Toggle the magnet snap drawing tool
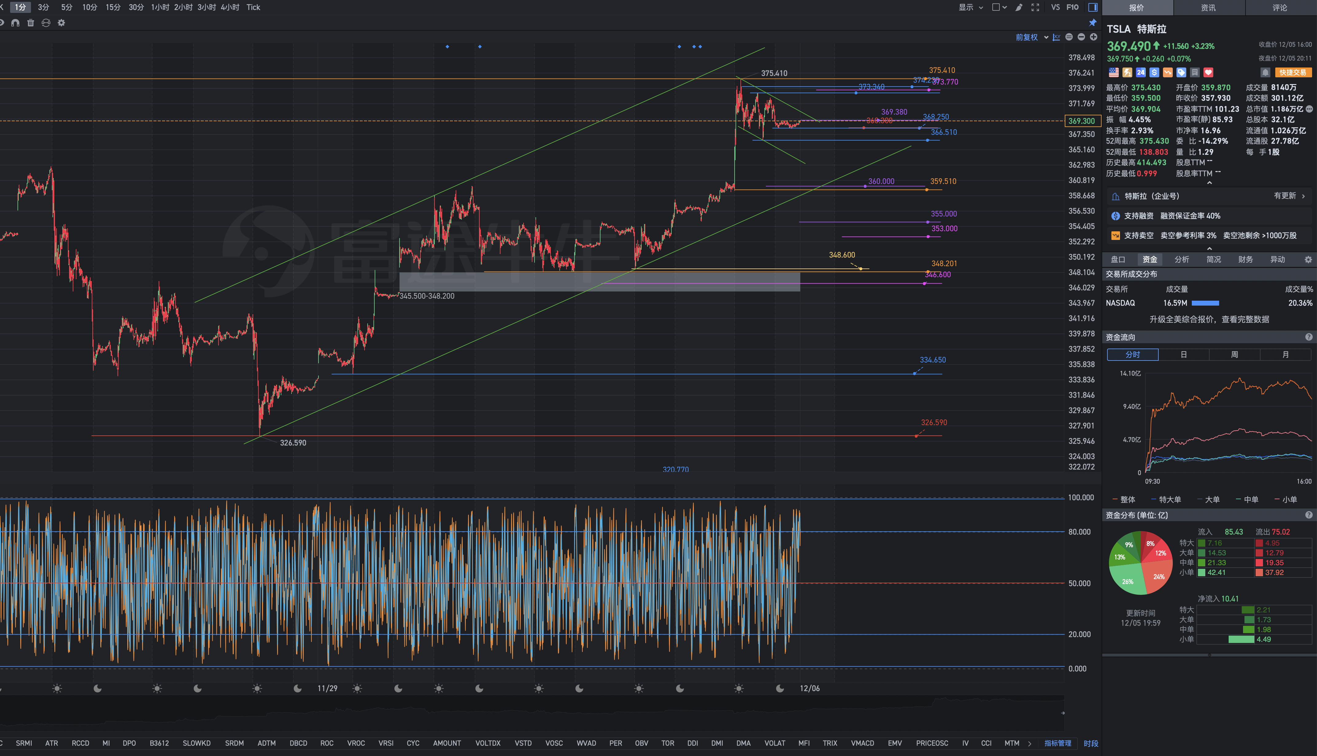 [x=16, y=23]
